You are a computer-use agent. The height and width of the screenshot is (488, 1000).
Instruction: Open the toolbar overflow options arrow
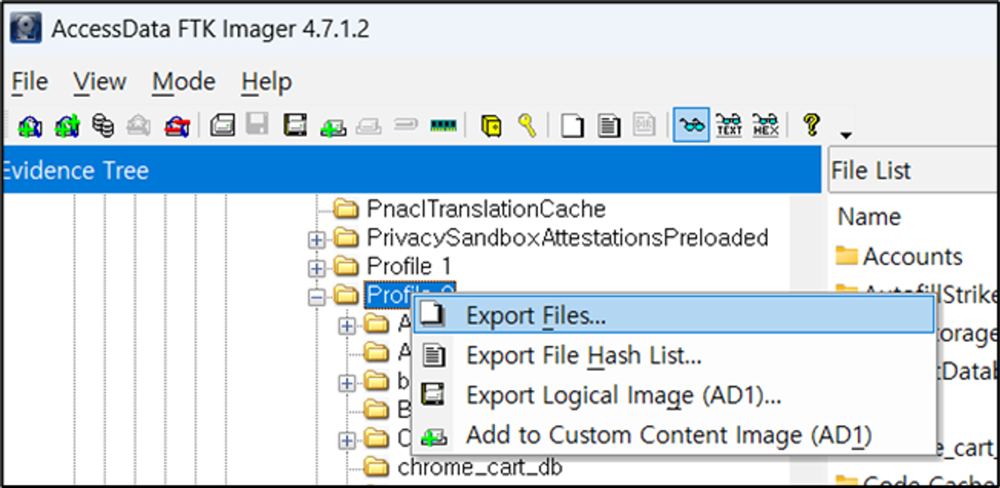pyautogui.click(x=845, y=135)
